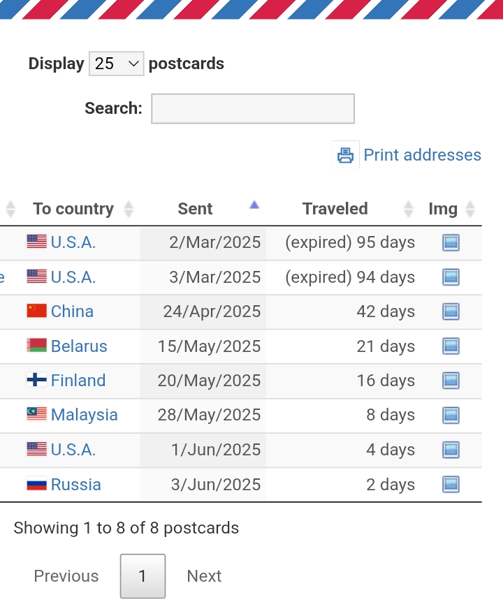The height and width of the screenshot is (602, 503).
Task: View image icon for 2/Mar/2025 postcard
Action: 451,242
